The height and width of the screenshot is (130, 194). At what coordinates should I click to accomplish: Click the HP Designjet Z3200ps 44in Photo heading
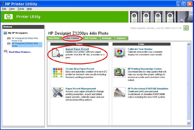tap(78, 33)
